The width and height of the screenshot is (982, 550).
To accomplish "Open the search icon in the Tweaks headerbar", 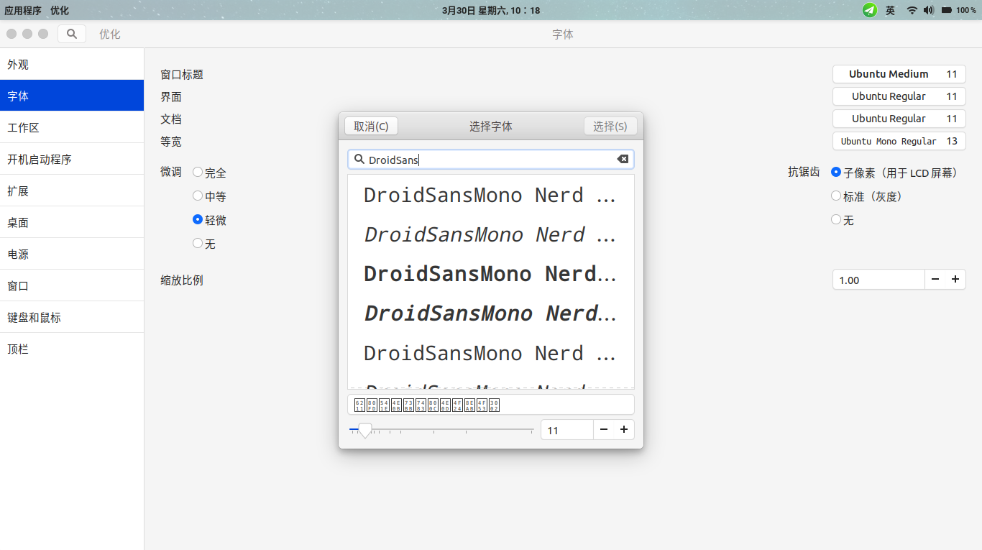I will click(x=71, y=33).
